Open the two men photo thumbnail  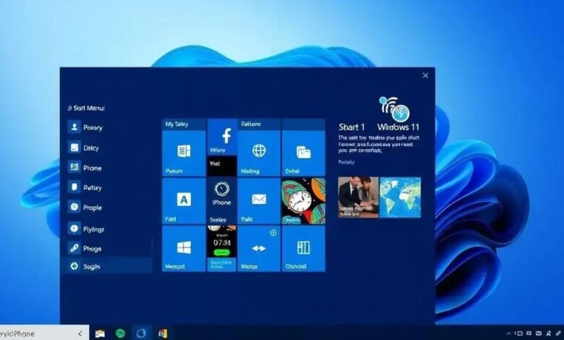358,197
